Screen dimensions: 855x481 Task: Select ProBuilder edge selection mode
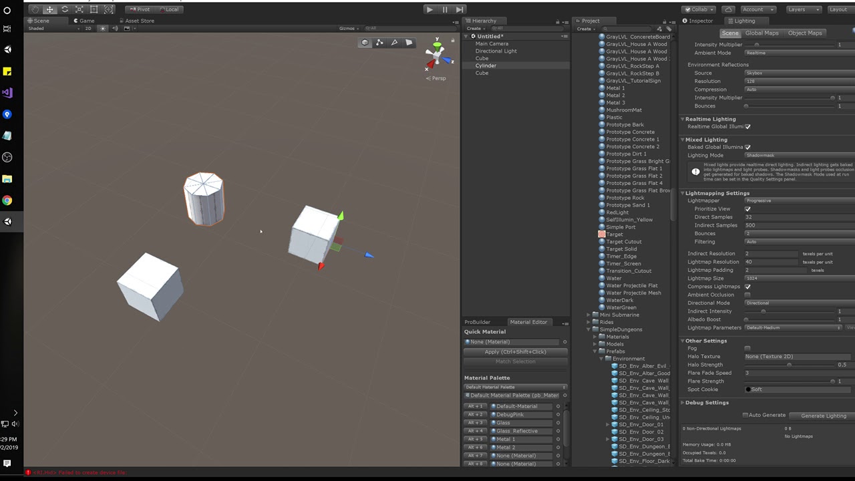click(394, 43)
